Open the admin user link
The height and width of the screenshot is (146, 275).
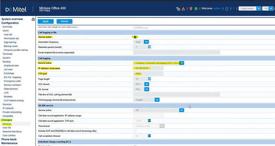point(217,8)
